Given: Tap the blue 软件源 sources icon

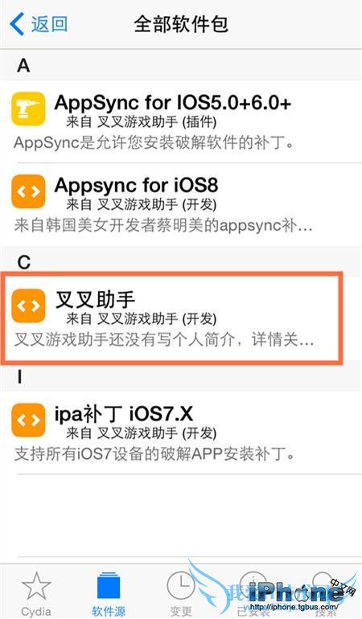Looking at the screenshot, I should 109,586.
